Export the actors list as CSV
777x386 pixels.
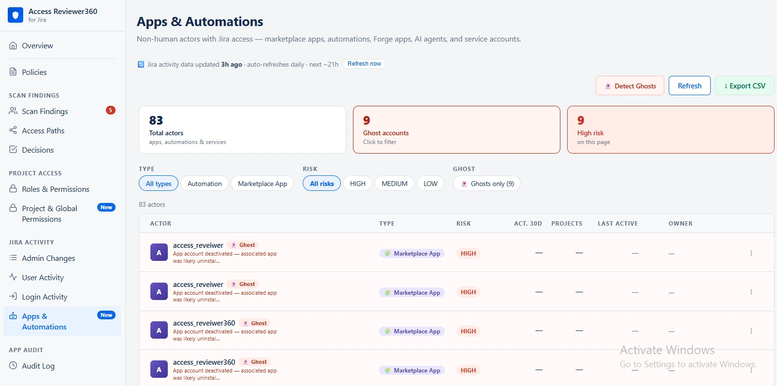tap(745, 86)
